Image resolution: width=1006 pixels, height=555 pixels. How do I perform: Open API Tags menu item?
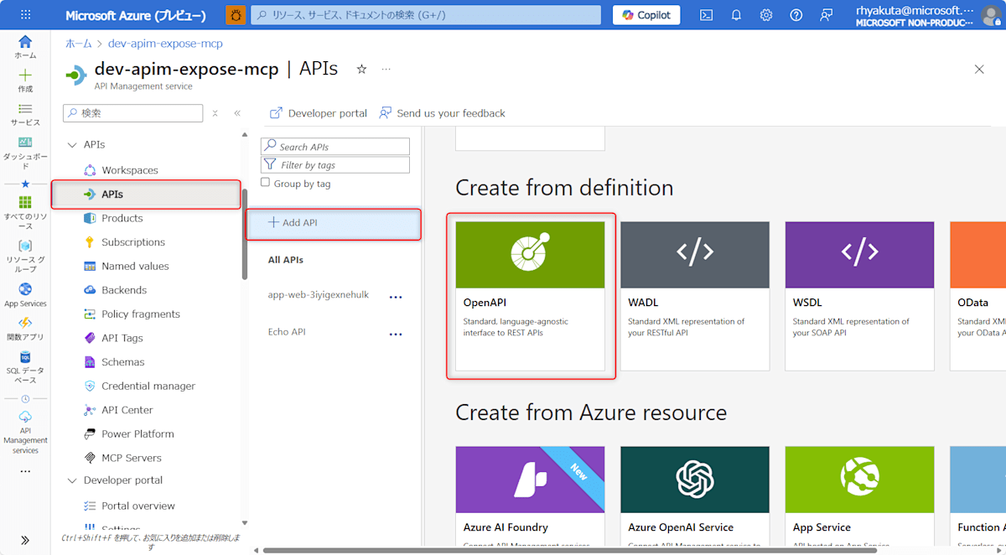tap(122, 338)
